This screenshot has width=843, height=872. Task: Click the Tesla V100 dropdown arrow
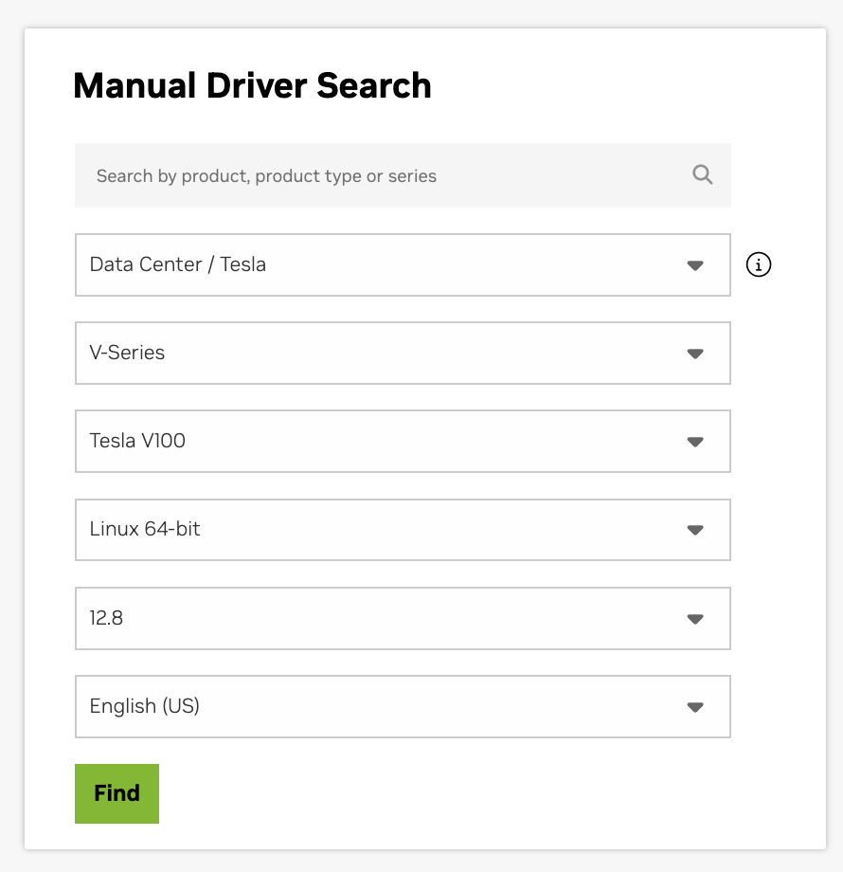[695, 442]
